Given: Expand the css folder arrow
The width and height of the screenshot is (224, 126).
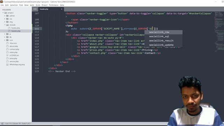Looking at the screenshot, I should pyautogui.click(x=5, y=19).
